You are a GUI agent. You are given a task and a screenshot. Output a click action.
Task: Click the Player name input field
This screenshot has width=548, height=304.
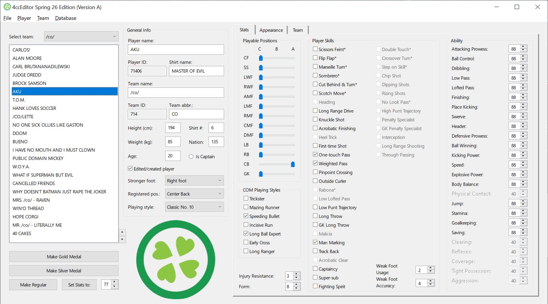176,49
